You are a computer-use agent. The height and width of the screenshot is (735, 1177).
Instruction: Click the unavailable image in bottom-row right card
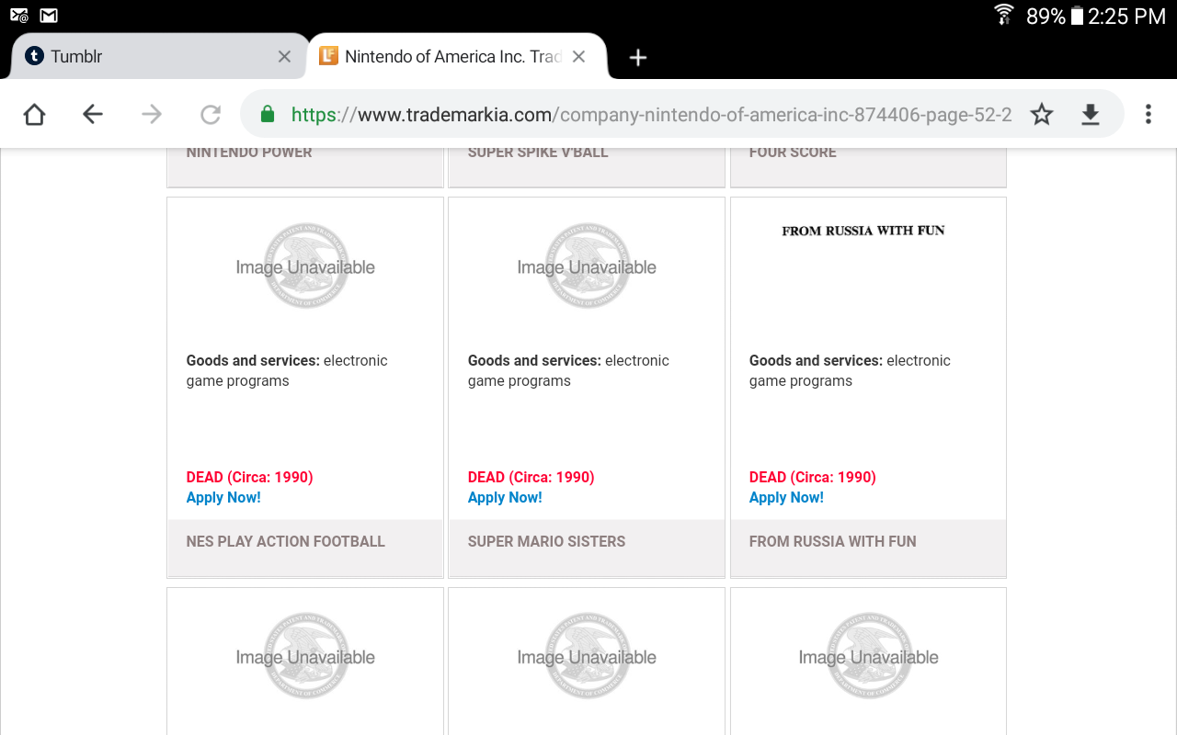pos(868,656)
